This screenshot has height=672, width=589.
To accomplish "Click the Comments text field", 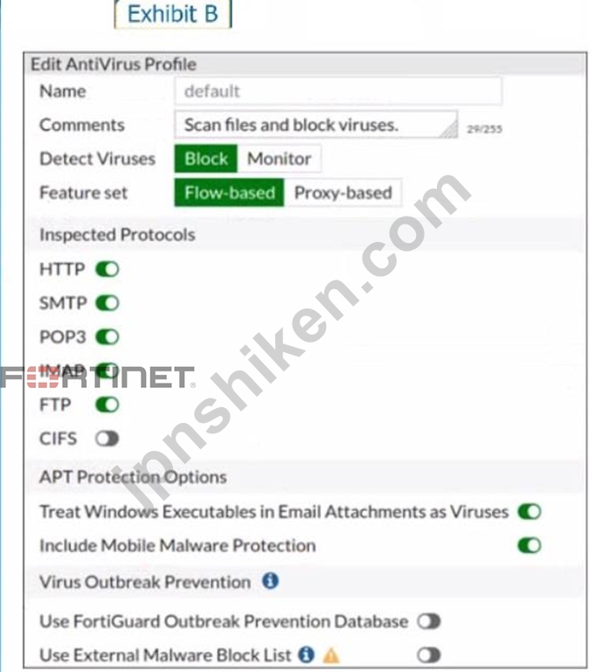I will click(x=316, y=125).
